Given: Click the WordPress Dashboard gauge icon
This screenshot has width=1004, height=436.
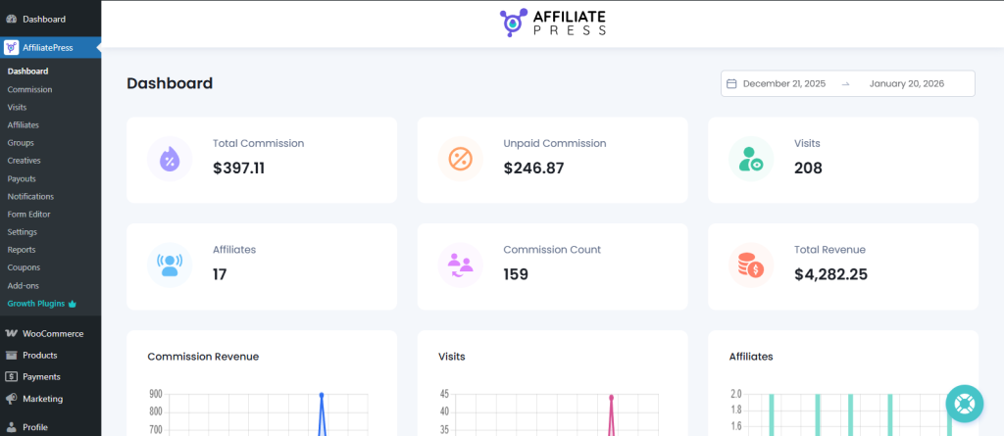Looking at the screenshot, I should point(11,20).
